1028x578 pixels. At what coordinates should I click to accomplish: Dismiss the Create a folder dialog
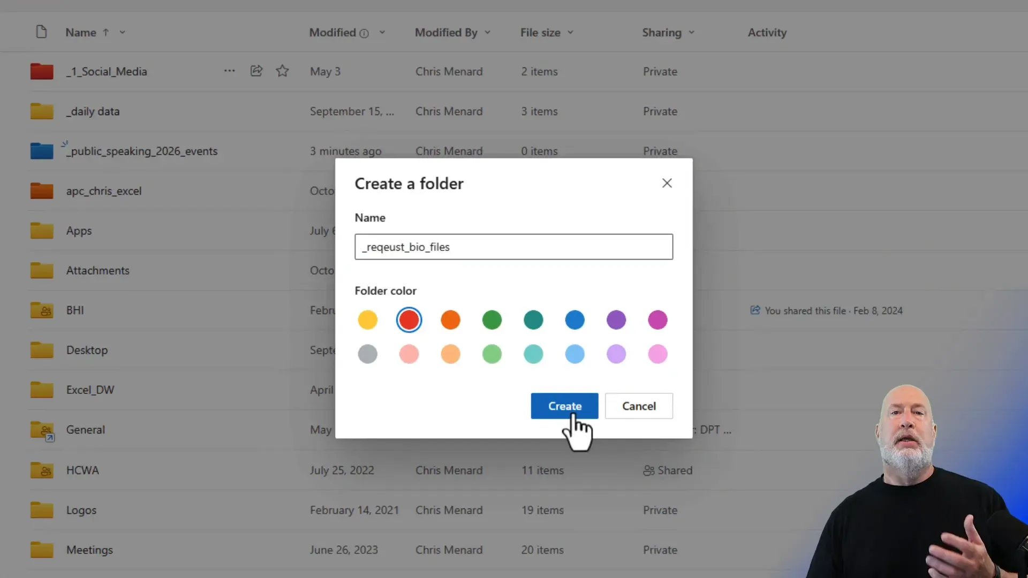pos(667,183)
